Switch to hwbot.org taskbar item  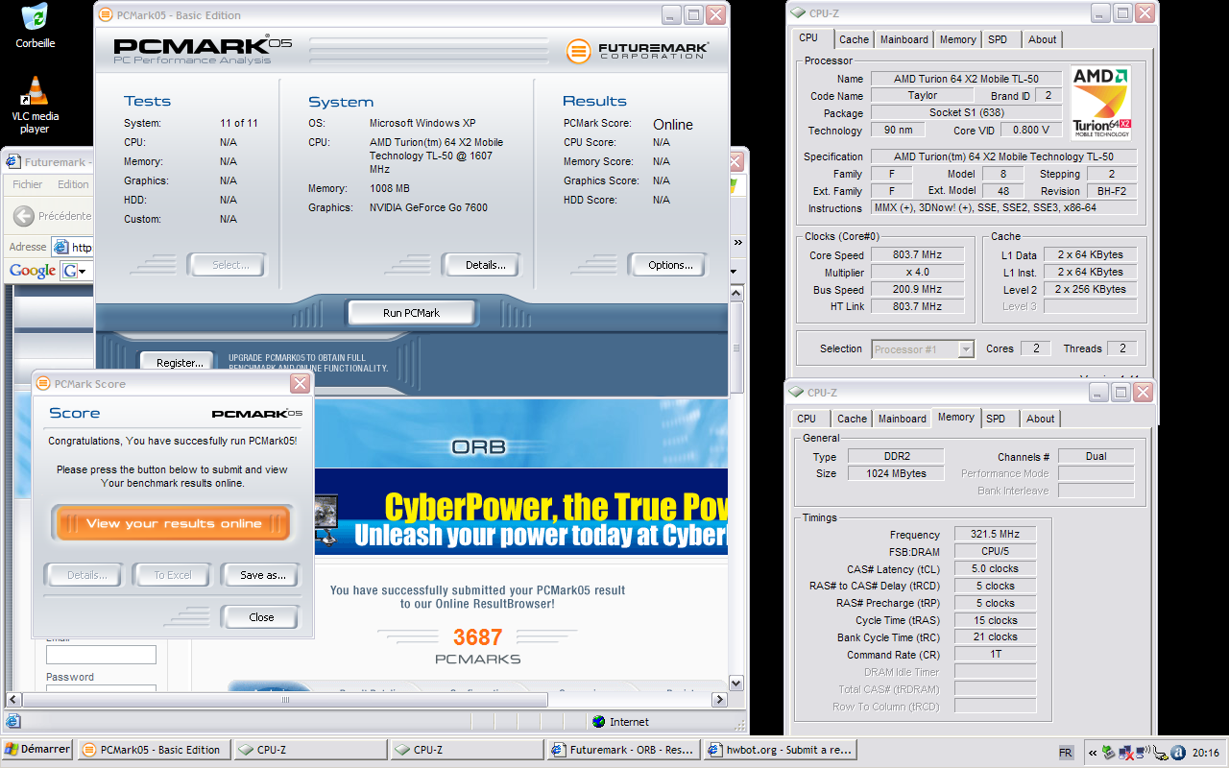pos(779,750)
